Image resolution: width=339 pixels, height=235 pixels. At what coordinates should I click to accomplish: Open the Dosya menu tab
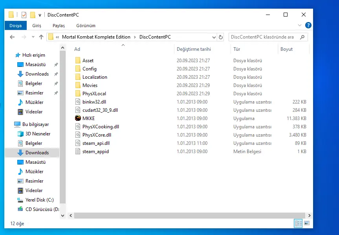[x=16, y=26]
